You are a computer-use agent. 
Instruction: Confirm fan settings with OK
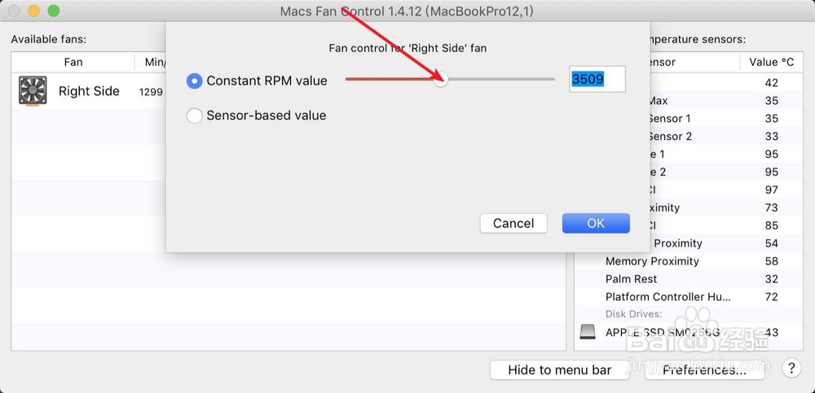click(596, 223)
